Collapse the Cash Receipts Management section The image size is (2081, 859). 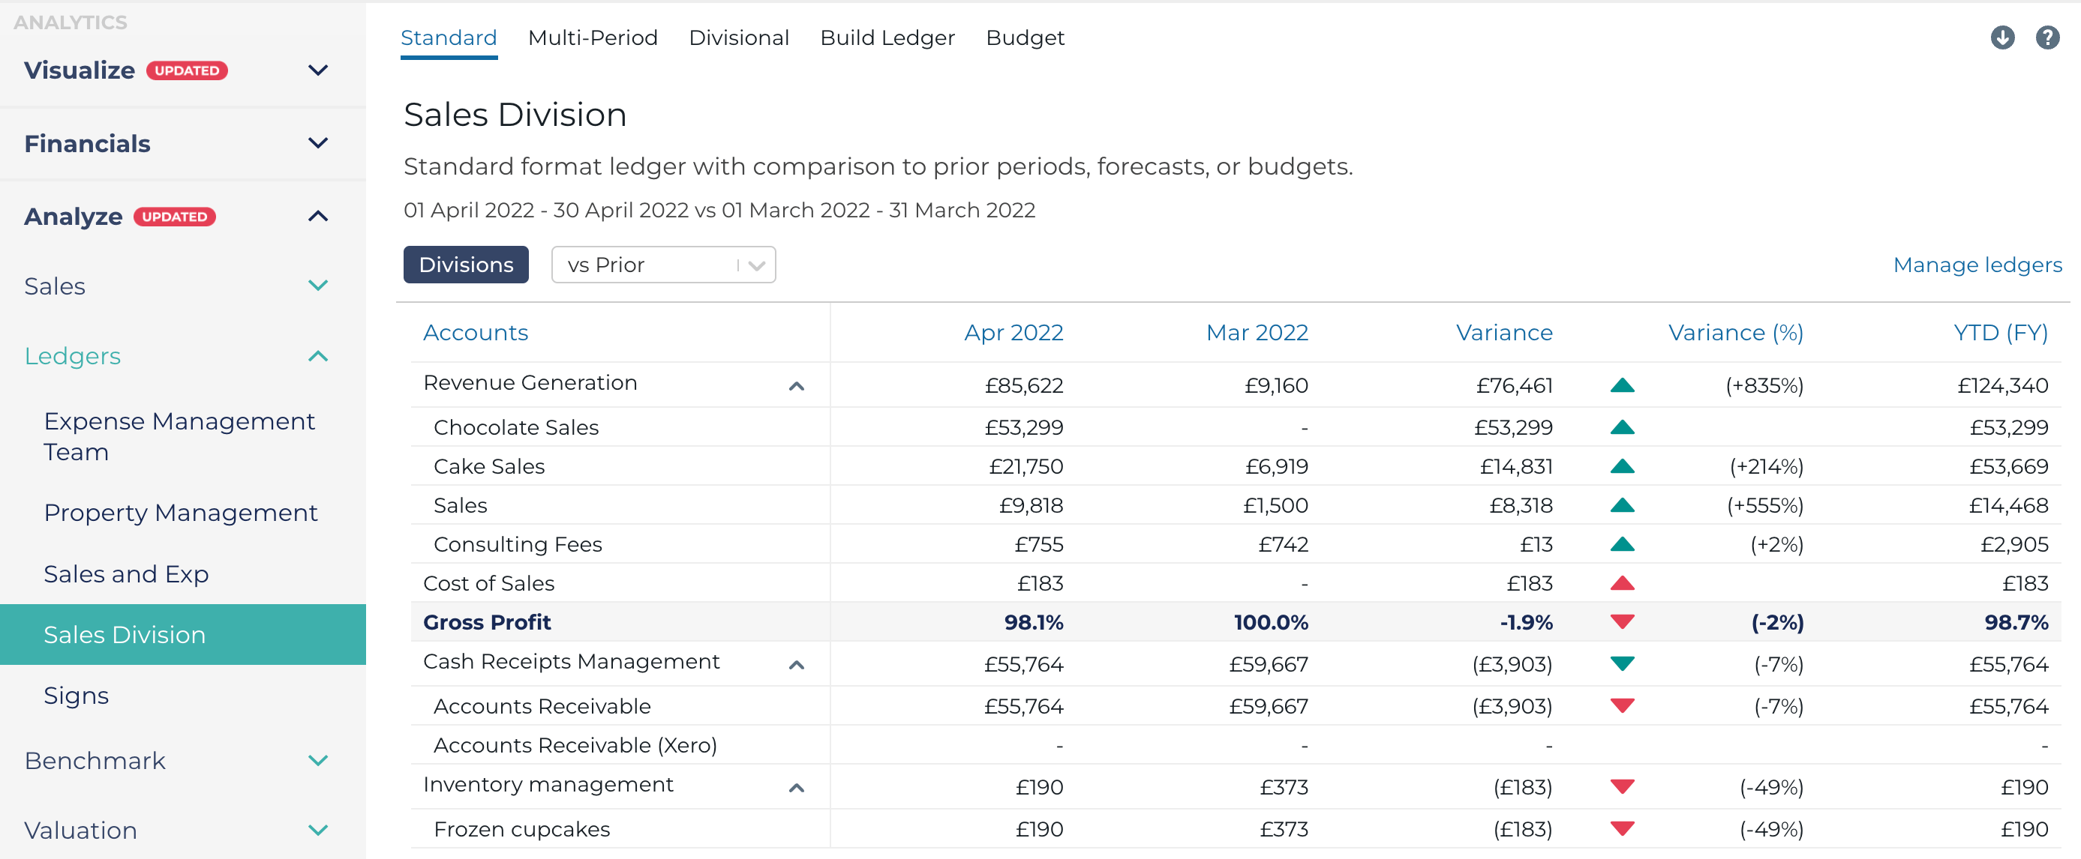click(798, 666)
